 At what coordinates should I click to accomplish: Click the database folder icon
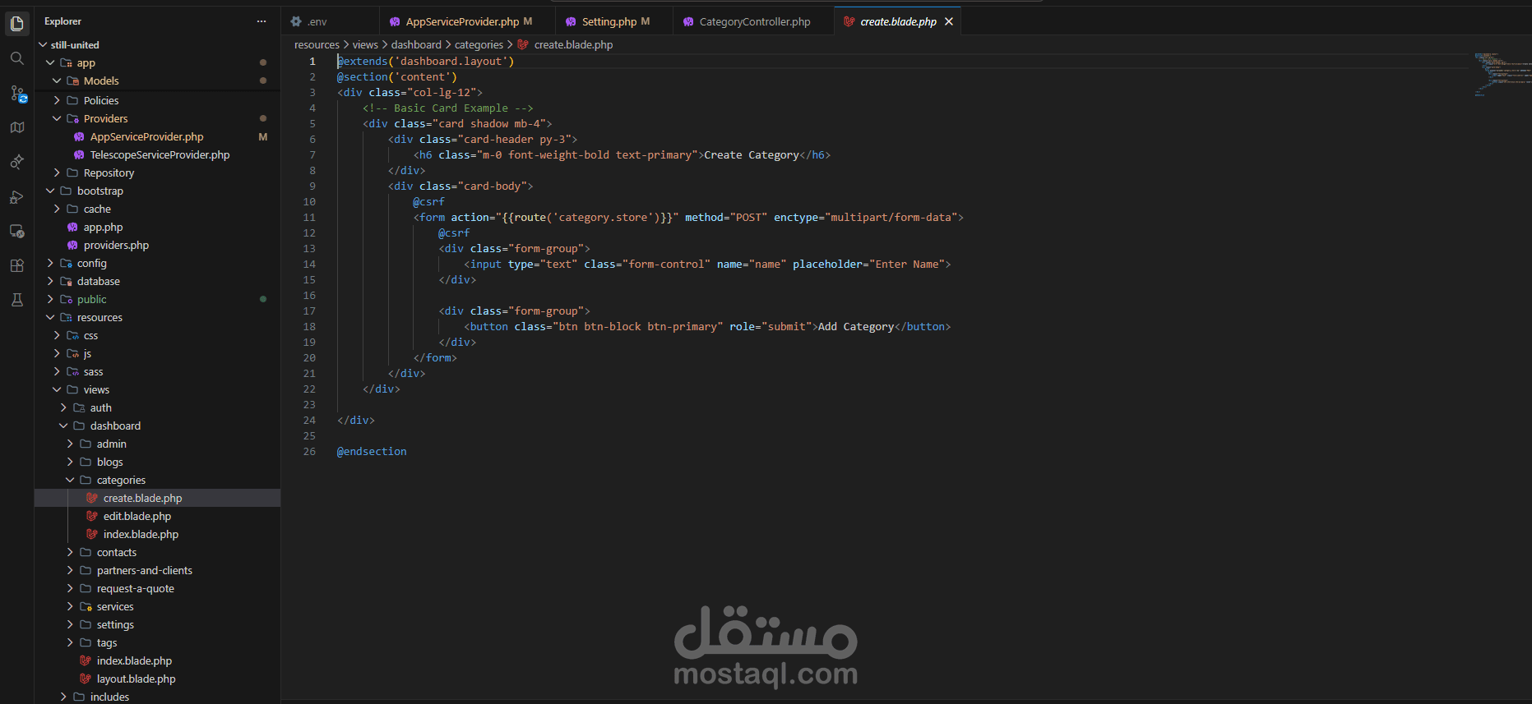[x=66, y=281]
